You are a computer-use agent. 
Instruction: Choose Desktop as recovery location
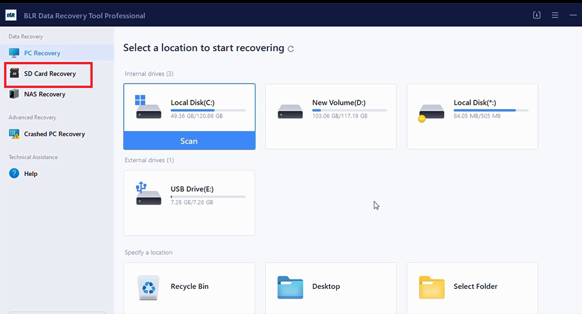(331, 288)
